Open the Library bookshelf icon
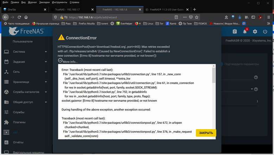This screenshot has height=155, width=274. [x=247, y=17]
